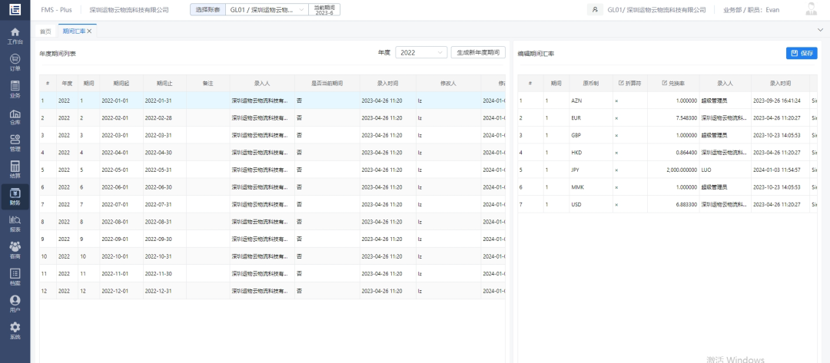
Task: Click the period end date 2022-02-28 cell
Action: (164, 118)
